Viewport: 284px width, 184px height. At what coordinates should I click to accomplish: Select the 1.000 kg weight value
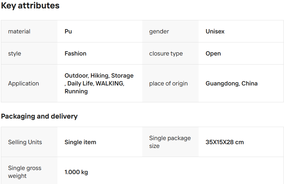(x=76, y=172)
